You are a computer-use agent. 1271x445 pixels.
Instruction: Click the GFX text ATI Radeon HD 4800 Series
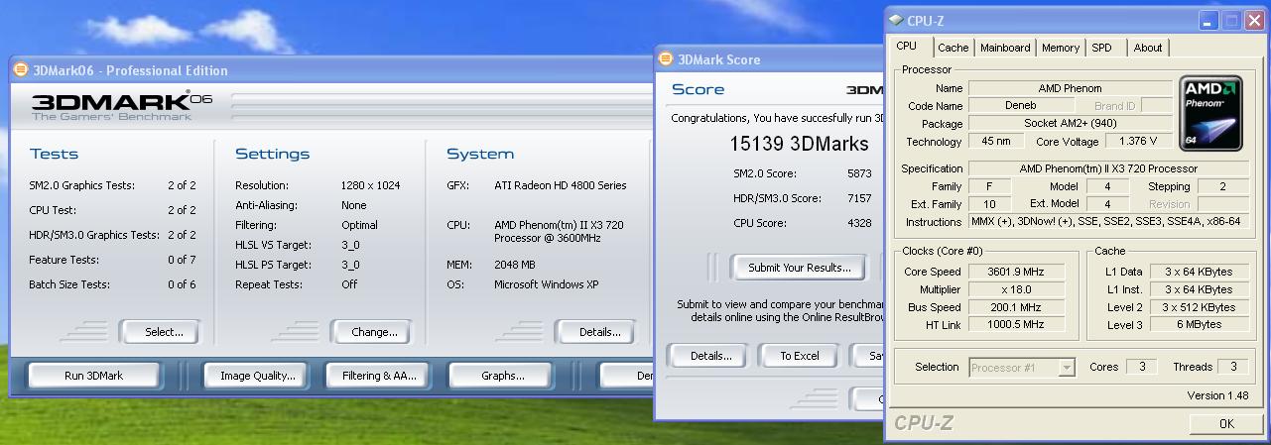point(561,185)
